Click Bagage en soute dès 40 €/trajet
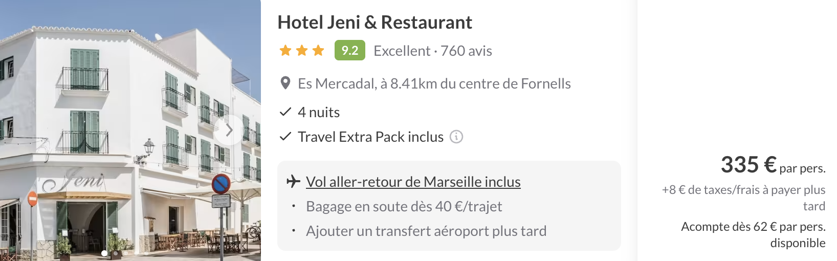The height and width of the screenshot is (261, 837). (x=404, y=206)
